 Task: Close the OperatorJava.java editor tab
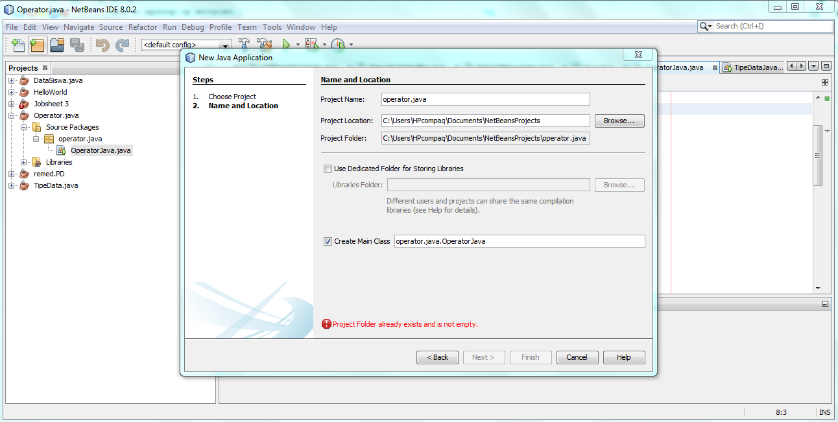point(715,67)
